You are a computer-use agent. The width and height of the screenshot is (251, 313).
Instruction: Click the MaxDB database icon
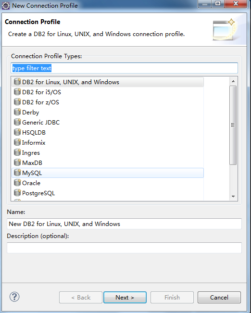point(17,163)
